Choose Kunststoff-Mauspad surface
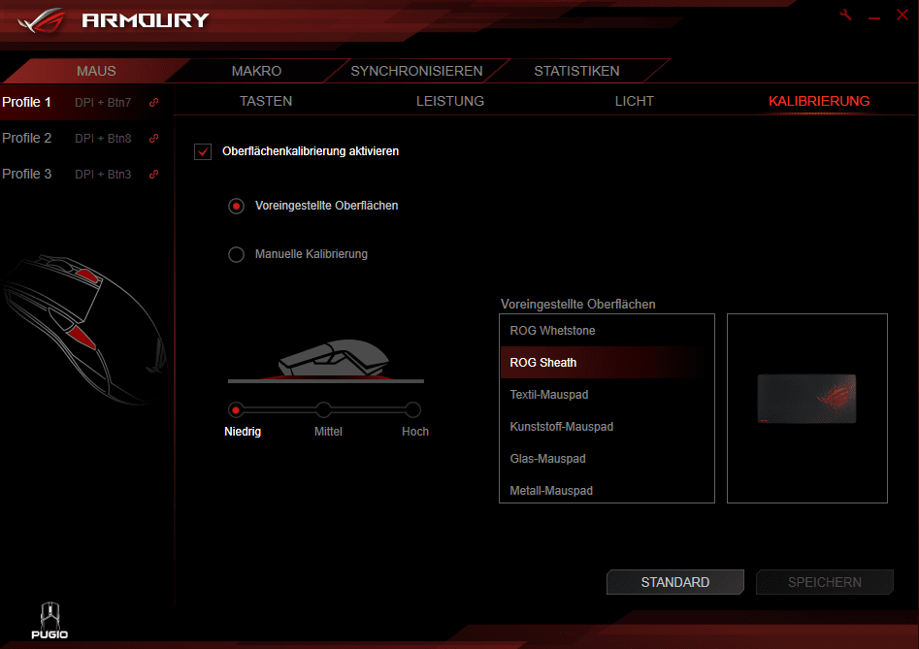The height and width of the screenshot is (649, 919). [607, 427]
